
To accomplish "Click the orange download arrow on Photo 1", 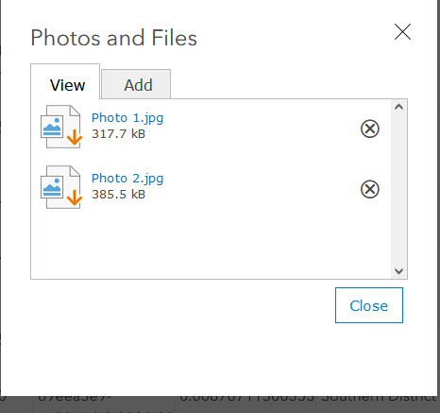I will click(75, 137).
